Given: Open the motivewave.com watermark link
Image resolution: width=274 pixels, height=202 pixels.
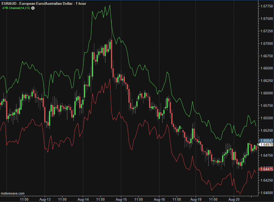Looking at the screenshot, I should coord(13,194).
